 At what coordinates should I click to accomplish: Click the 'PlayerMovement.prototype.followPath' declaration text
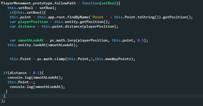point(38,3)
